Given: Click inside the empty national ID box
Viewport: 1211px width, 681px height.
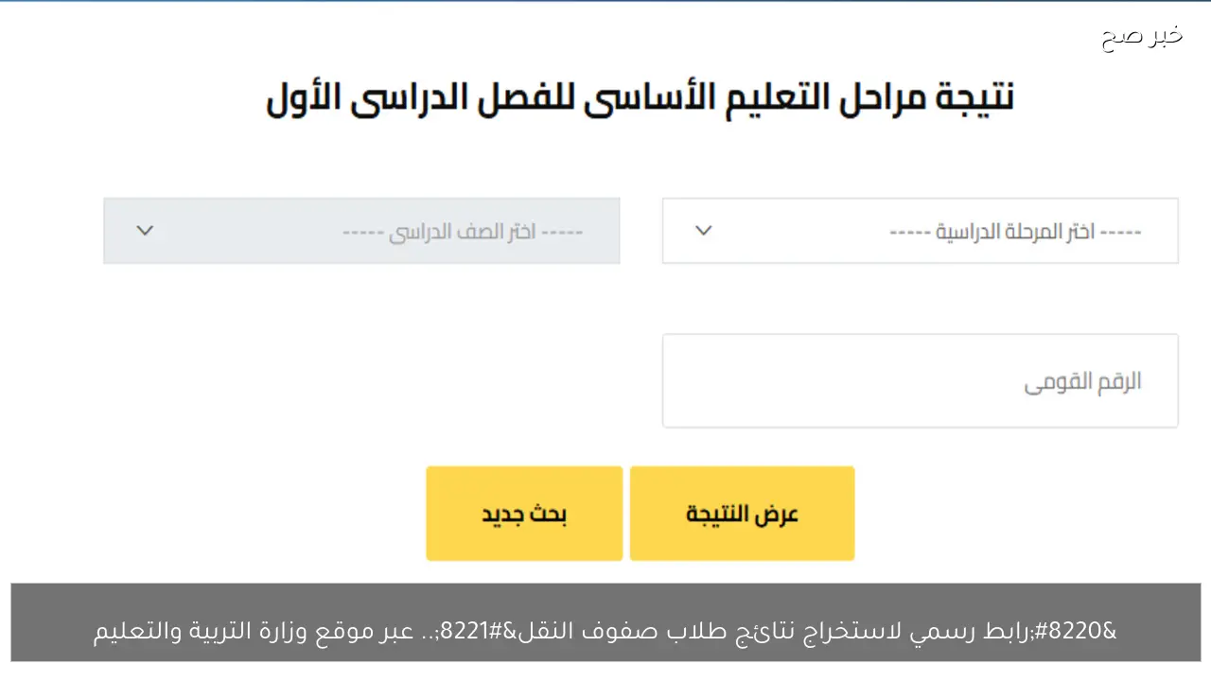Looking at the screenshot, I should 920,380.
